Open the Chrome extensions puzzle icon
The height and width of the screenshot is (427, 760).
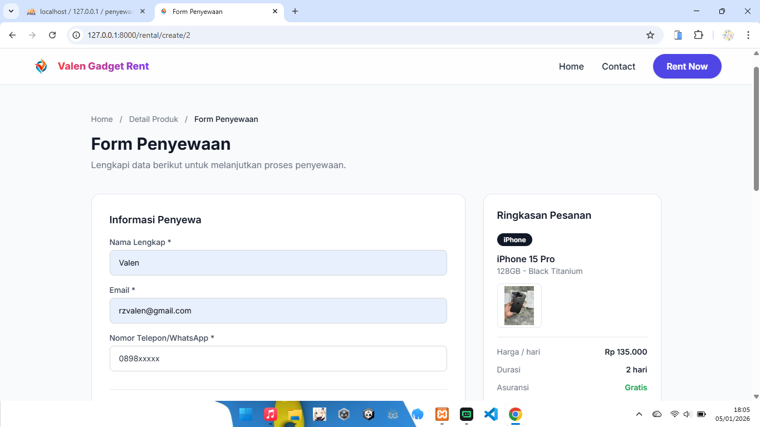[x=698, y=35]
